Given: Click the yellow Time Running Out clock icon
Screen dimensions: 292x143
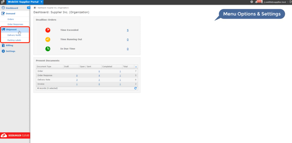Looking at the screenshot, I should (48, 39).
